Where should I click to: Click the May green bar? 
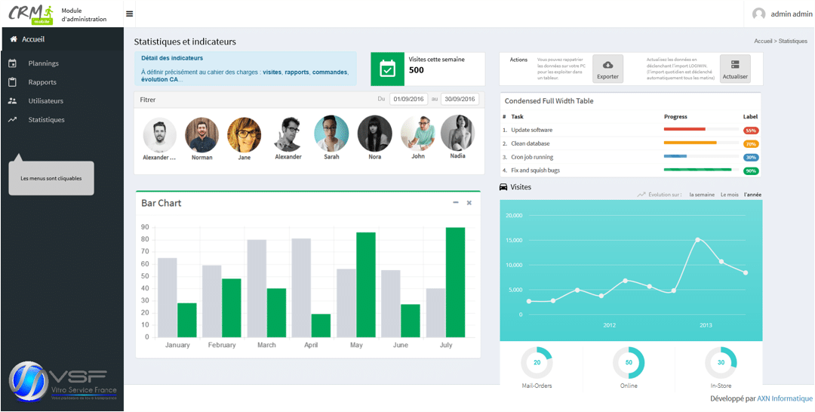(366, 284)
